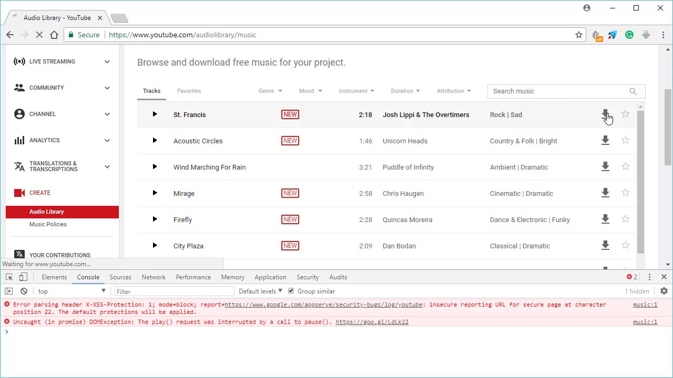673x378 pixels.
Task: Favorite the Mirage track with the star
Action: tap(625, 193)
